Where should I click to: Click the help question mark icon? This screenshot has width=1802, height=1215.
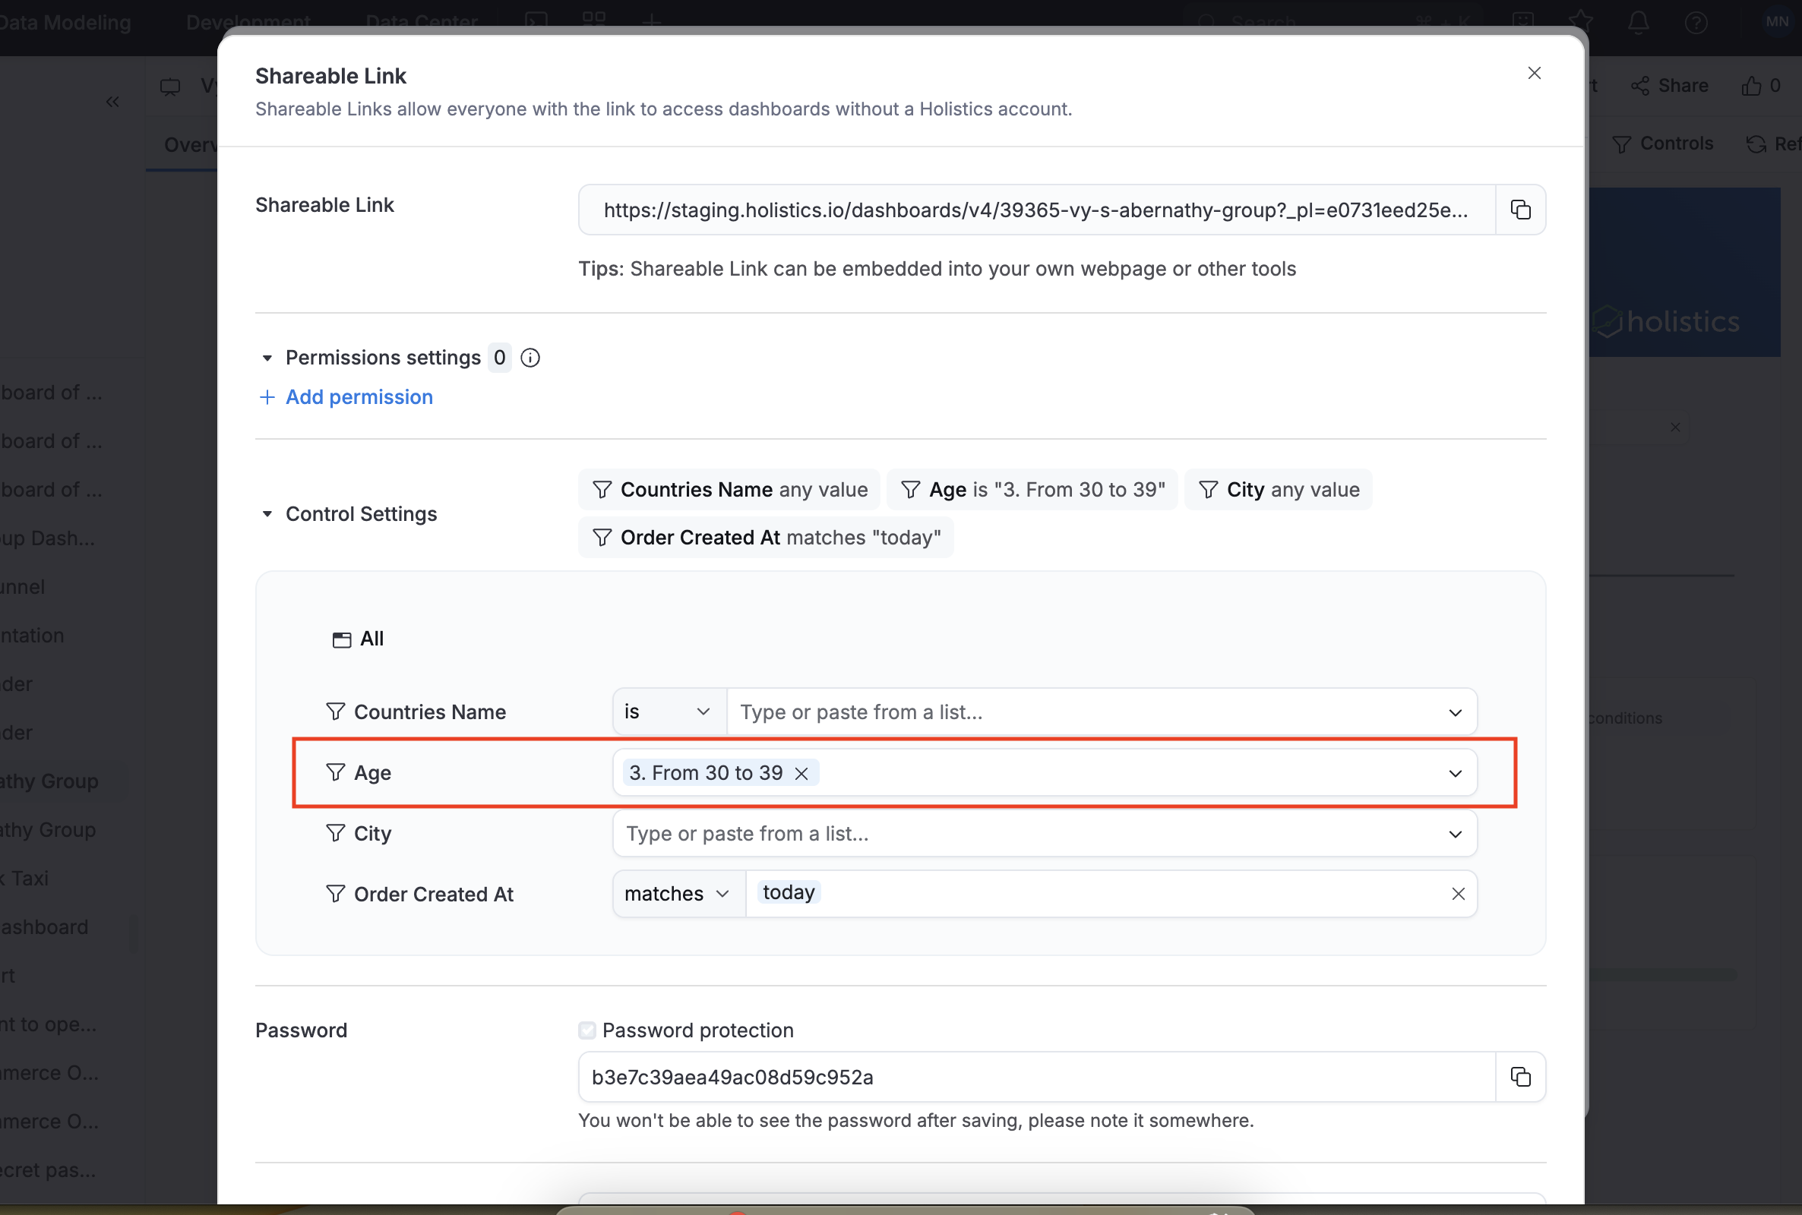tap(1696, 22)
